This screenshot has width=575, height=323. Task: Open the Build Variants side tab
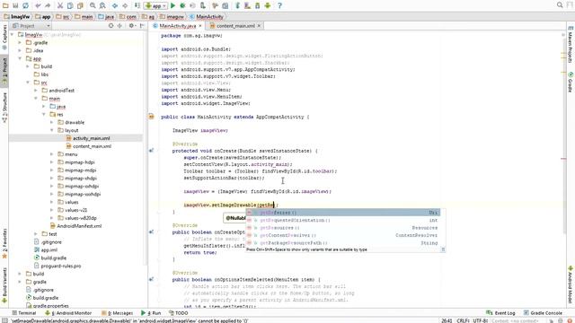click(x=4, y=285)
